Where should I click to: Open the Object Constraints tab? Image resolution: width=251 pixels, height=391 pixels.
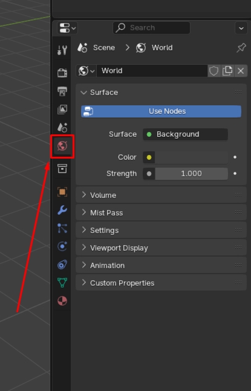pyautogui.click(x=62, y=264)
